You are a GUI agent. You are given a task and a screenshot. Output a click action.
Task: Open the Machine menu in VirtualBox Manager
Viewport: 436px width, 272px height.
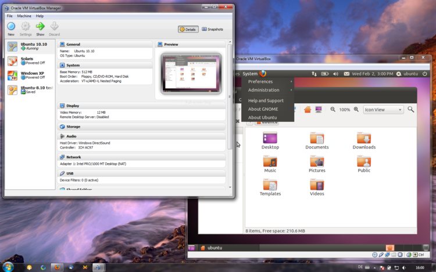click(24, 16)
